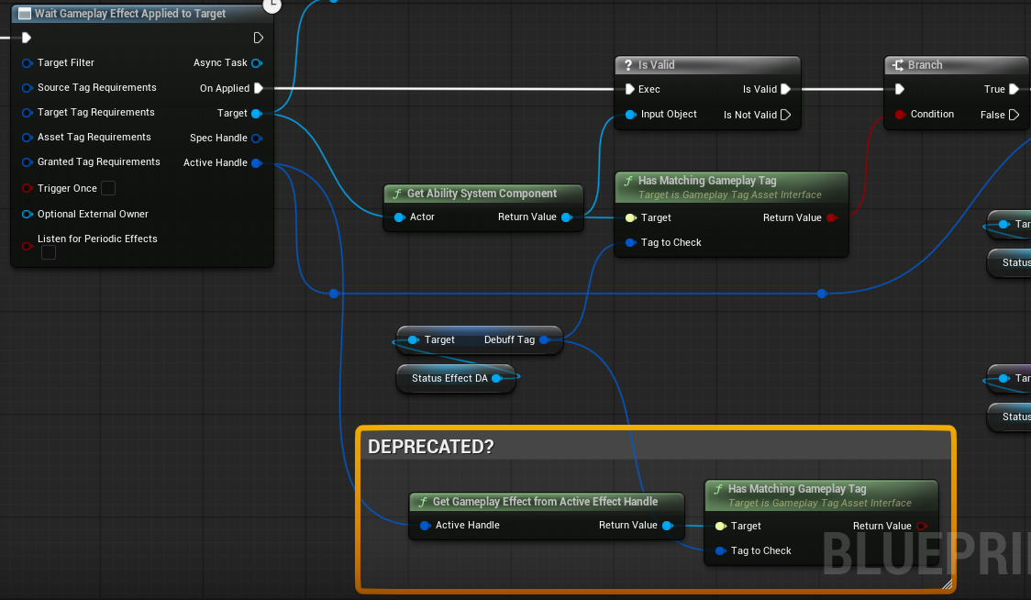This screenshot has width=1031, height=600.
Task: Click Get Gameplay Effect Return Value pin
Action: point(668,525)
